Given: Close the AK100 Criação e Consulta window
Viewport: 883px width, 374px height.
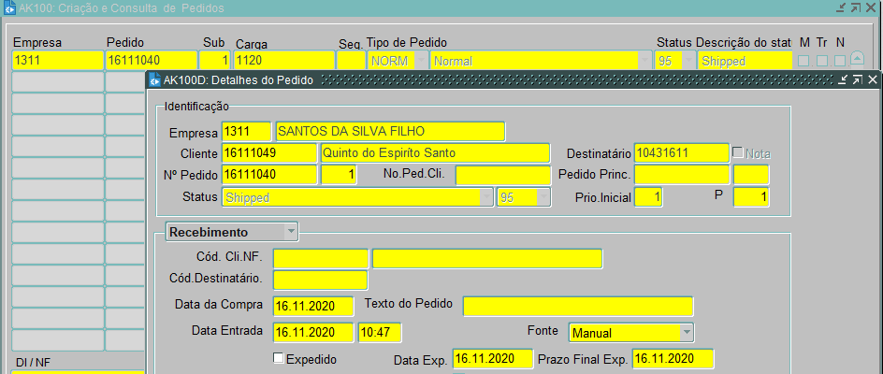Looking at the screenshot, I should [x=872, y=7].
